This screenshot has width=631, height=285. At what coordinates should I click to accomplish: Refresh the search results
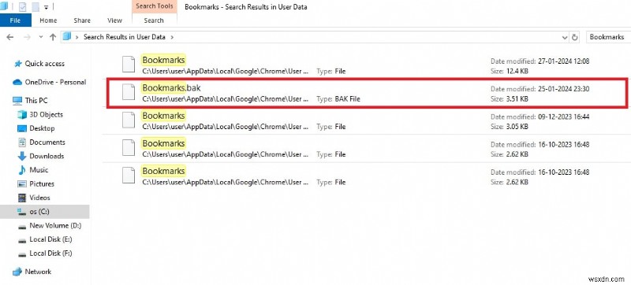575,37
